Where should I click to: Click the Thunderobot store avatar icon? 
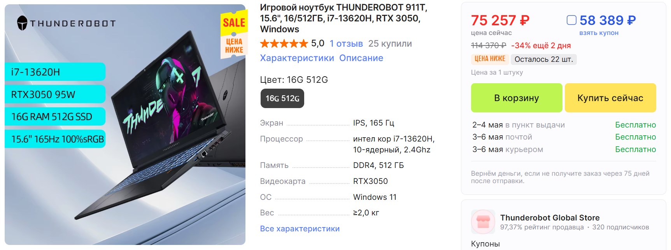(x=483, y=222)
